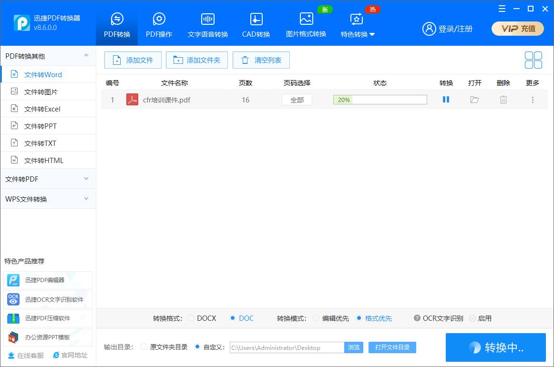
Task: Pause the cfr培训课件.pdf conversion
Action: pyautogui.click(x=446, y=99)
